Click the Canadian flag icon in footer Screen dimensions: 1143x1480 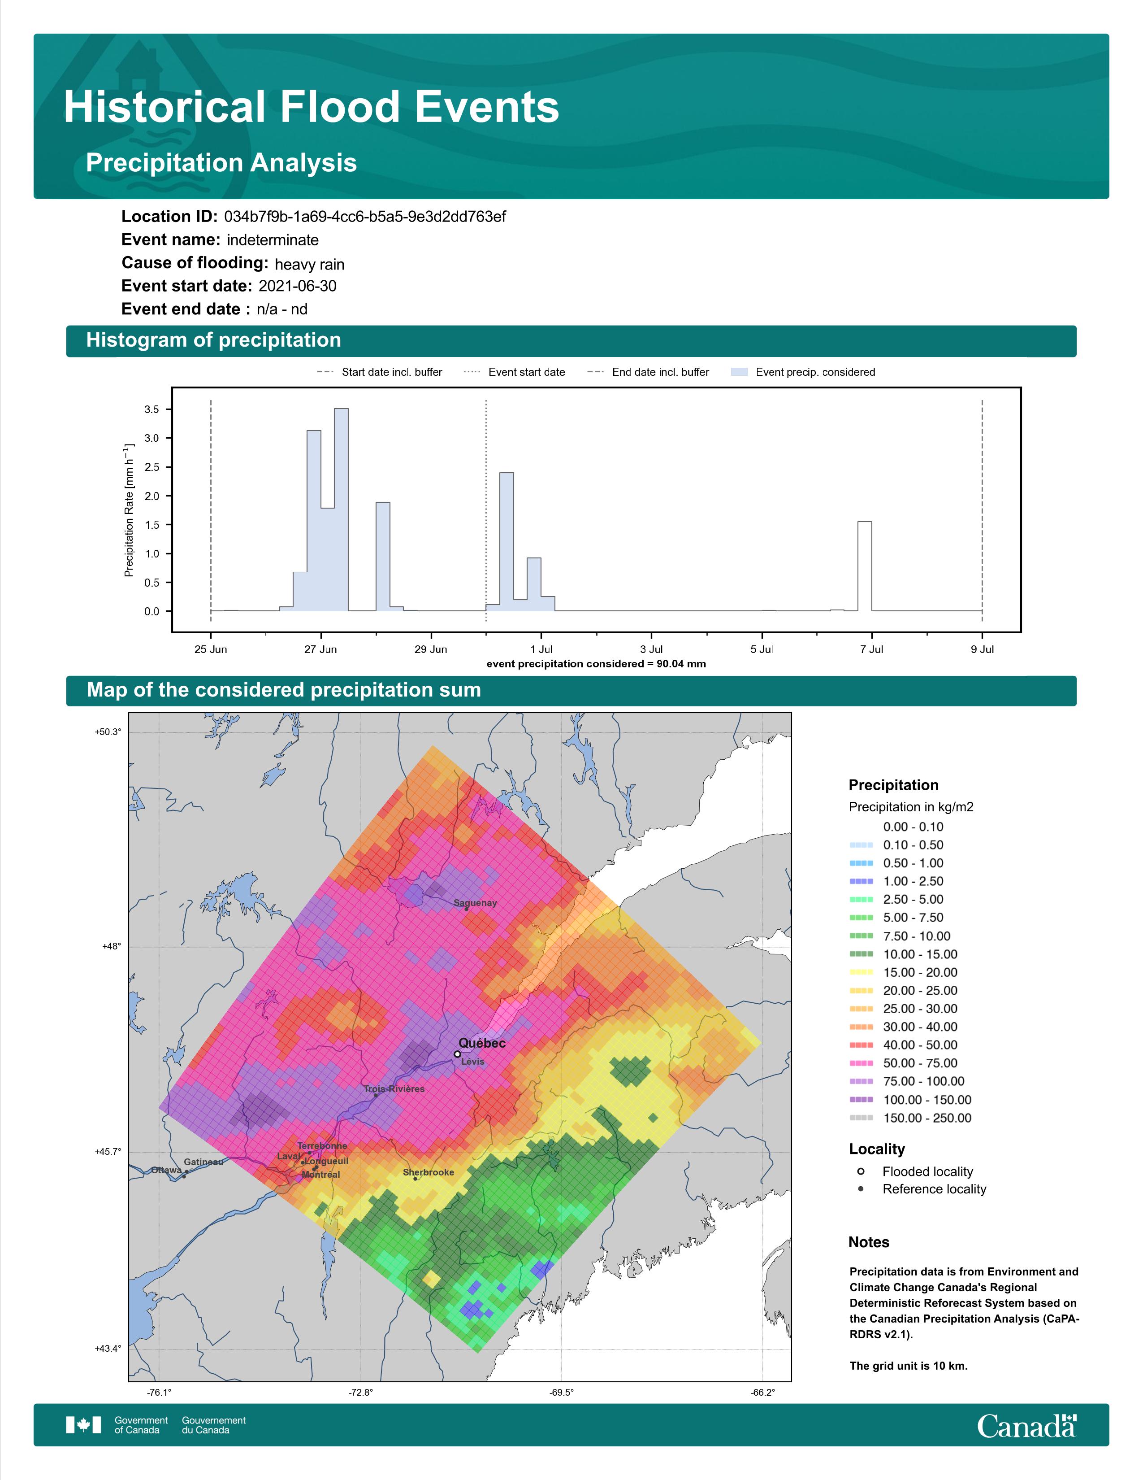83,1424
